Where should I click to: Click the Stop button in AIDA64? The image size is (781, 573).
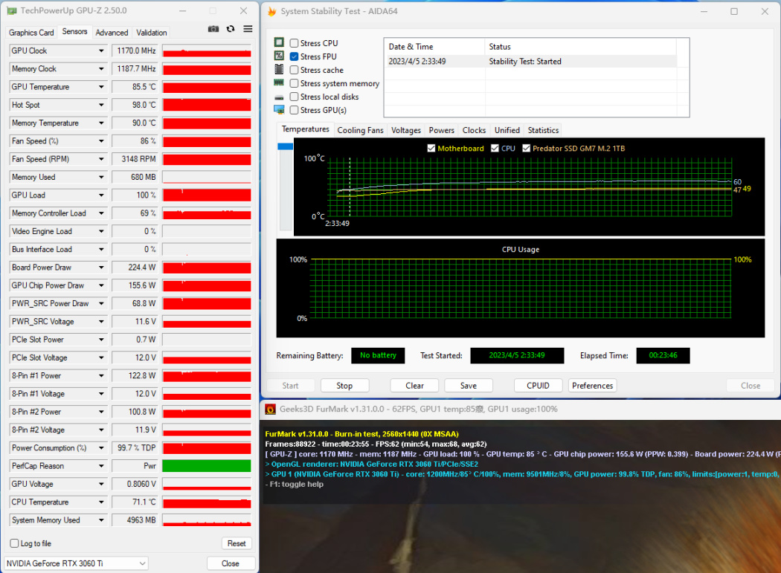coord(344,385)
